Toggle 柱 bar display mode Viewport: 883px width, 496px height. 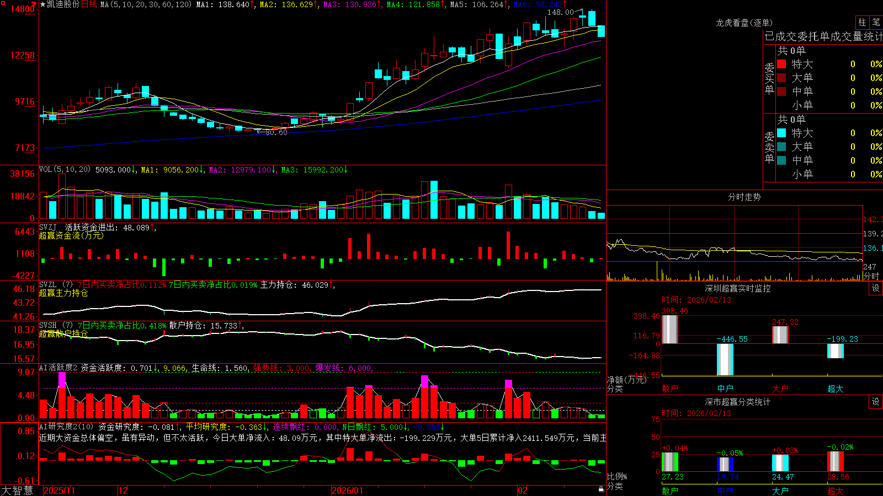click(862, 22)
